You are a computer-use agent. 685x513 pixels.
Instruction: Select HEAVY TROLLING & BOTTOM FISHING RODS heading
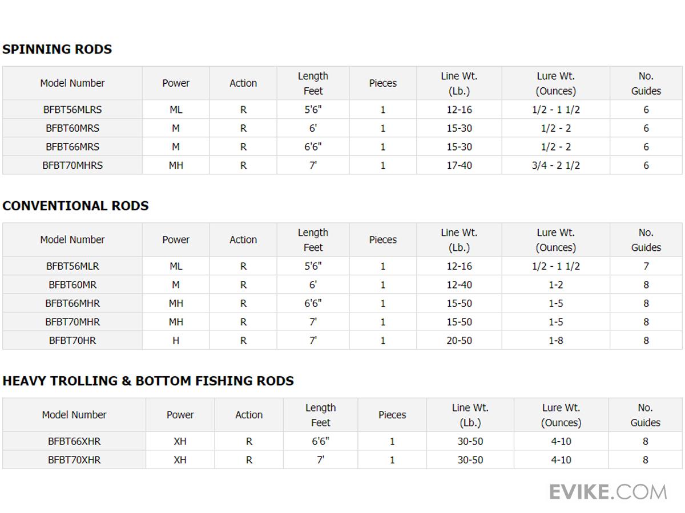(x=148, y=381)
